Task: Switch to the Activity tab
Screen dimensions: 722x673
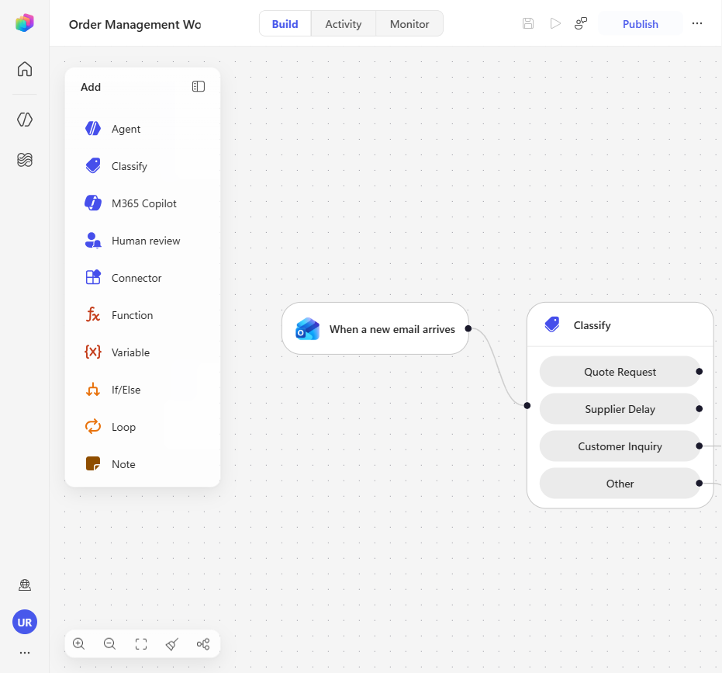Action: tap(344, 24)
